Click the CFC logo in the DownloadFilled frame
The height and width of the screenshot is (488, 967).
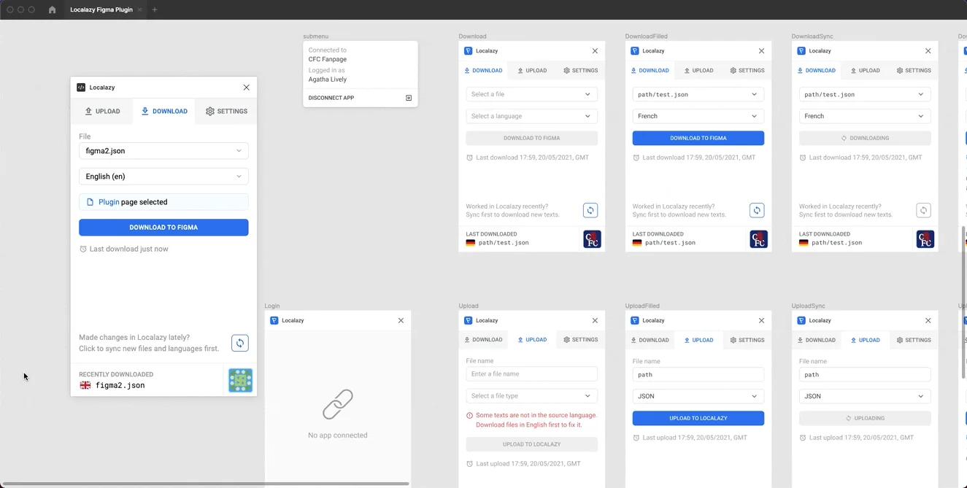coord(758,239)
